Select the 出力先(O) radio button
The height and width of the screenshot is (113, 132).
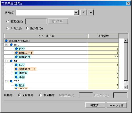point(27,28)
